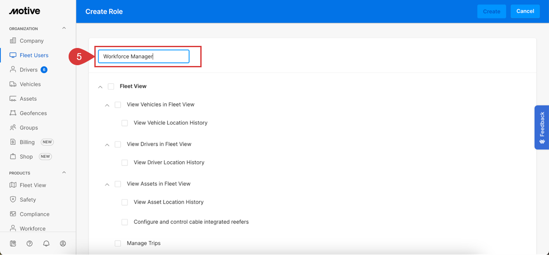
Task: Click the Cancel button
Action: pos(525,12)
